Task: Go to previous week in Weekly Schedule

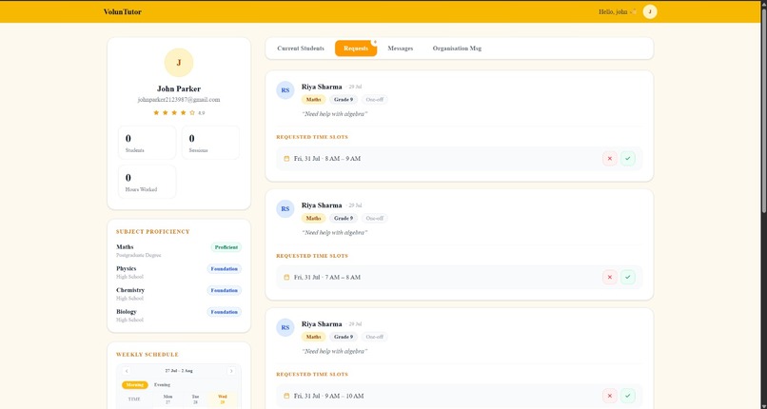Action: 127,371
